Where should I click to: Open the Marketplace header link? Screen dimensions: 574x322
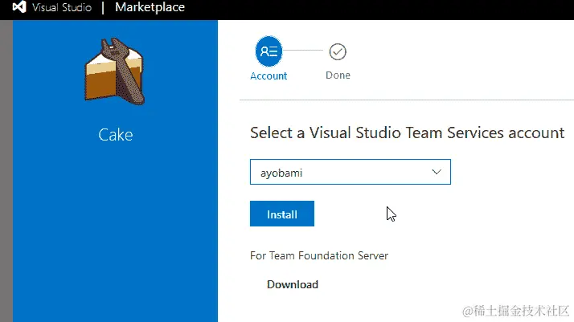pyautogui.click(x=150, y=7)
